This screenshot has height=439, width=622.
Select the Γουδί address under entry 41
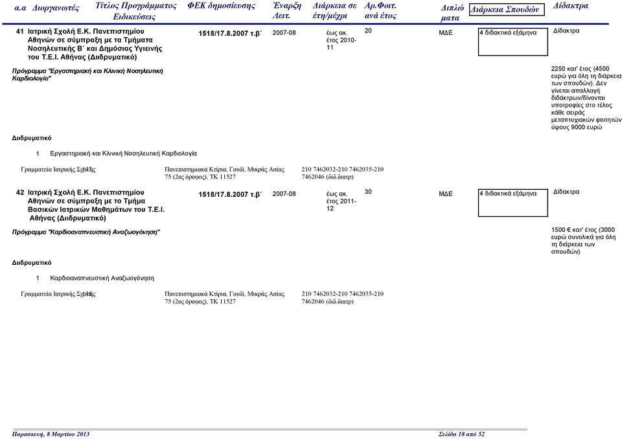(225, 173)
